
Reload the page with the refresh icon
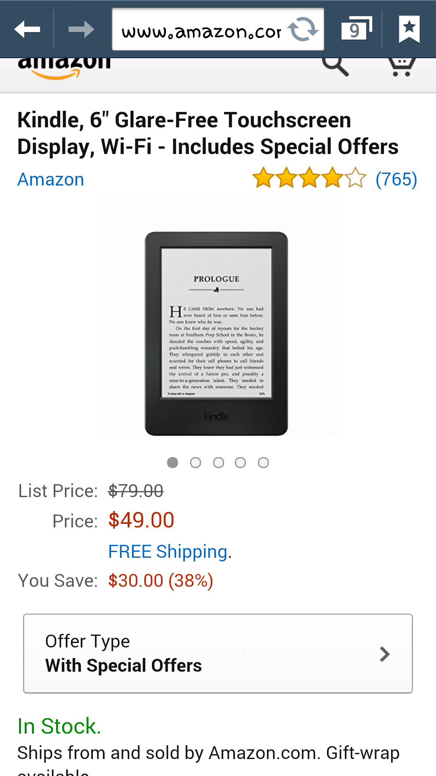[x=302, y=29]
